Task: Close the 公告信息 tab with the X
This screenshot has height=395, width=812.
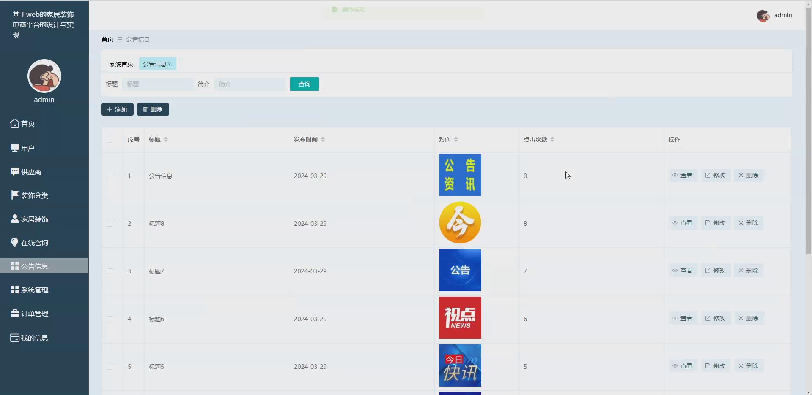Action: pyautogui.click(x=170, y=64)
